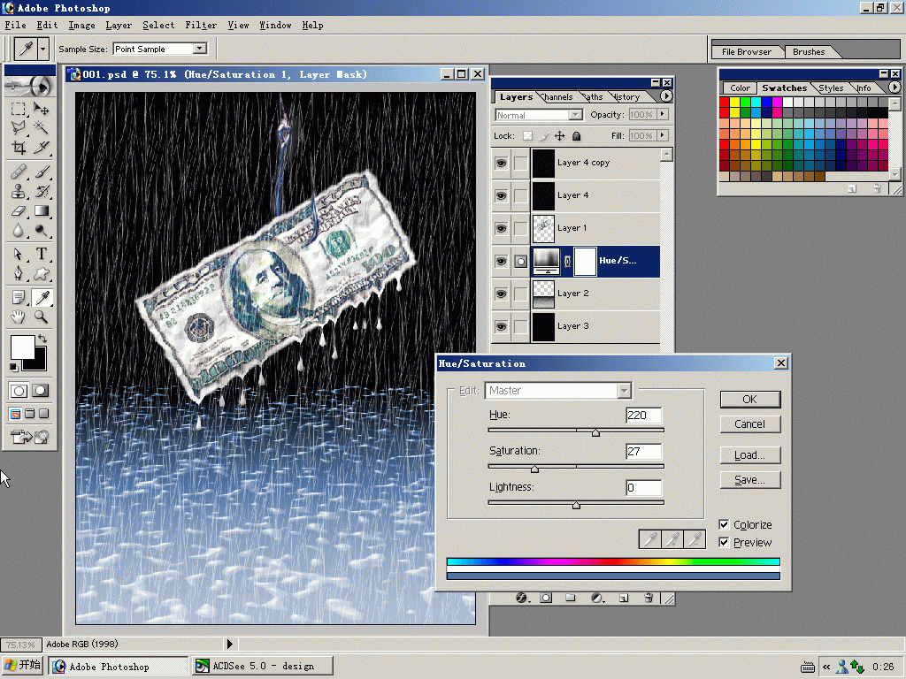Switch to the History tab
The width and height of the screenshot is (906, 679).
[626, 97]
